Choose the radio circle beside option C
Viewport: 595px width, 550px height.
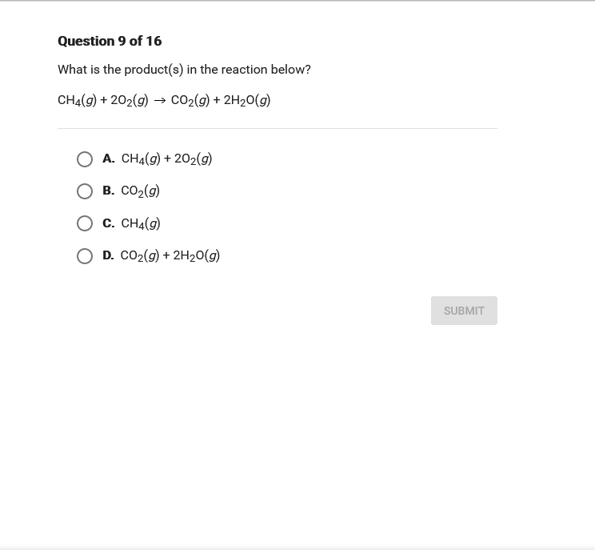pos(85,223)
